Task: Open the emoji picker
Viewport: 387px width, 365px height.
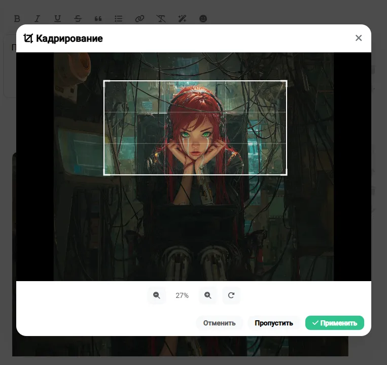Action: click(x=203, y=18)
